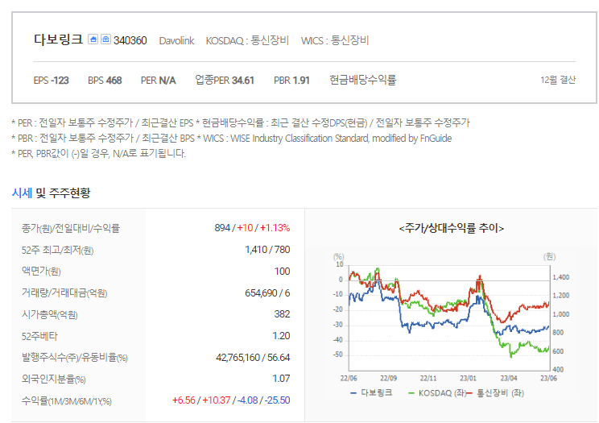Select 업종PER 34.61 value
Image resolution: width=599 pixels, height=423 pixels.
click(x=225, y=80)
